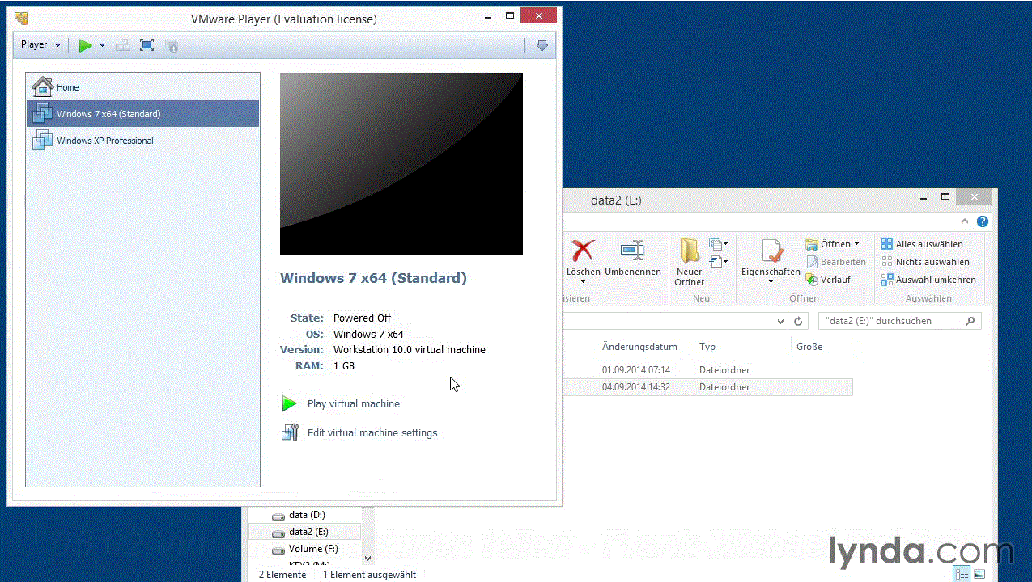Select Home in the VM library
The height and width of the screenshot is (582, 1032).
tap(142, 86)
